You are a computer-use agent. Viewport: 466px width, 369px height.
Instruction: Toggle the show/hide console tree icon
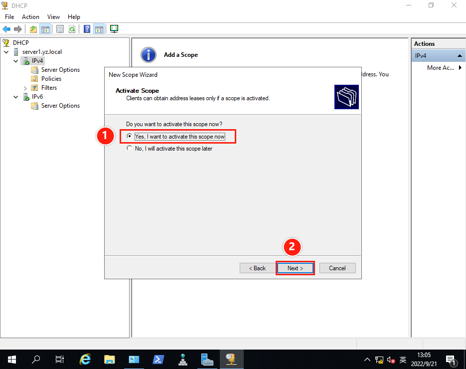pos(45,29)
